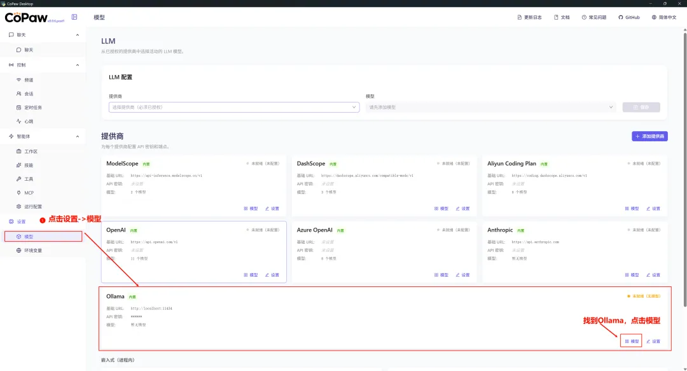Open the 简体中文 language selector
The image size is (687, 371).
pyautogui.click(x=663, y=17)
